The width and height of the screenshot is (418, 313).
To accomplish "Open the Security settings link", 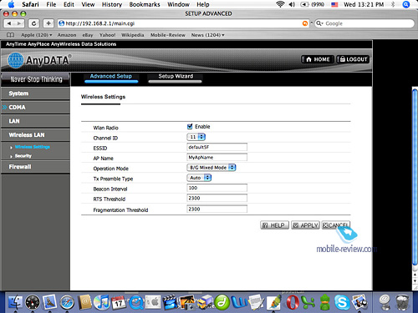I will [23, 156].
